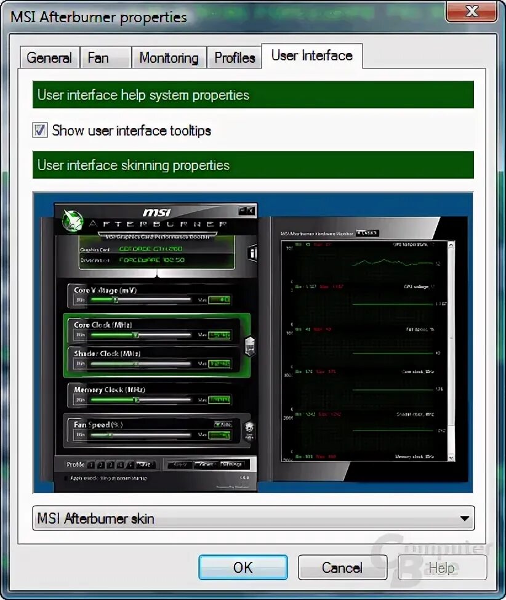Image resolution: width=506 pixels, height=600 pixels.
Task: Click 'User interface help system properties' header
Action: click(253, 94)
